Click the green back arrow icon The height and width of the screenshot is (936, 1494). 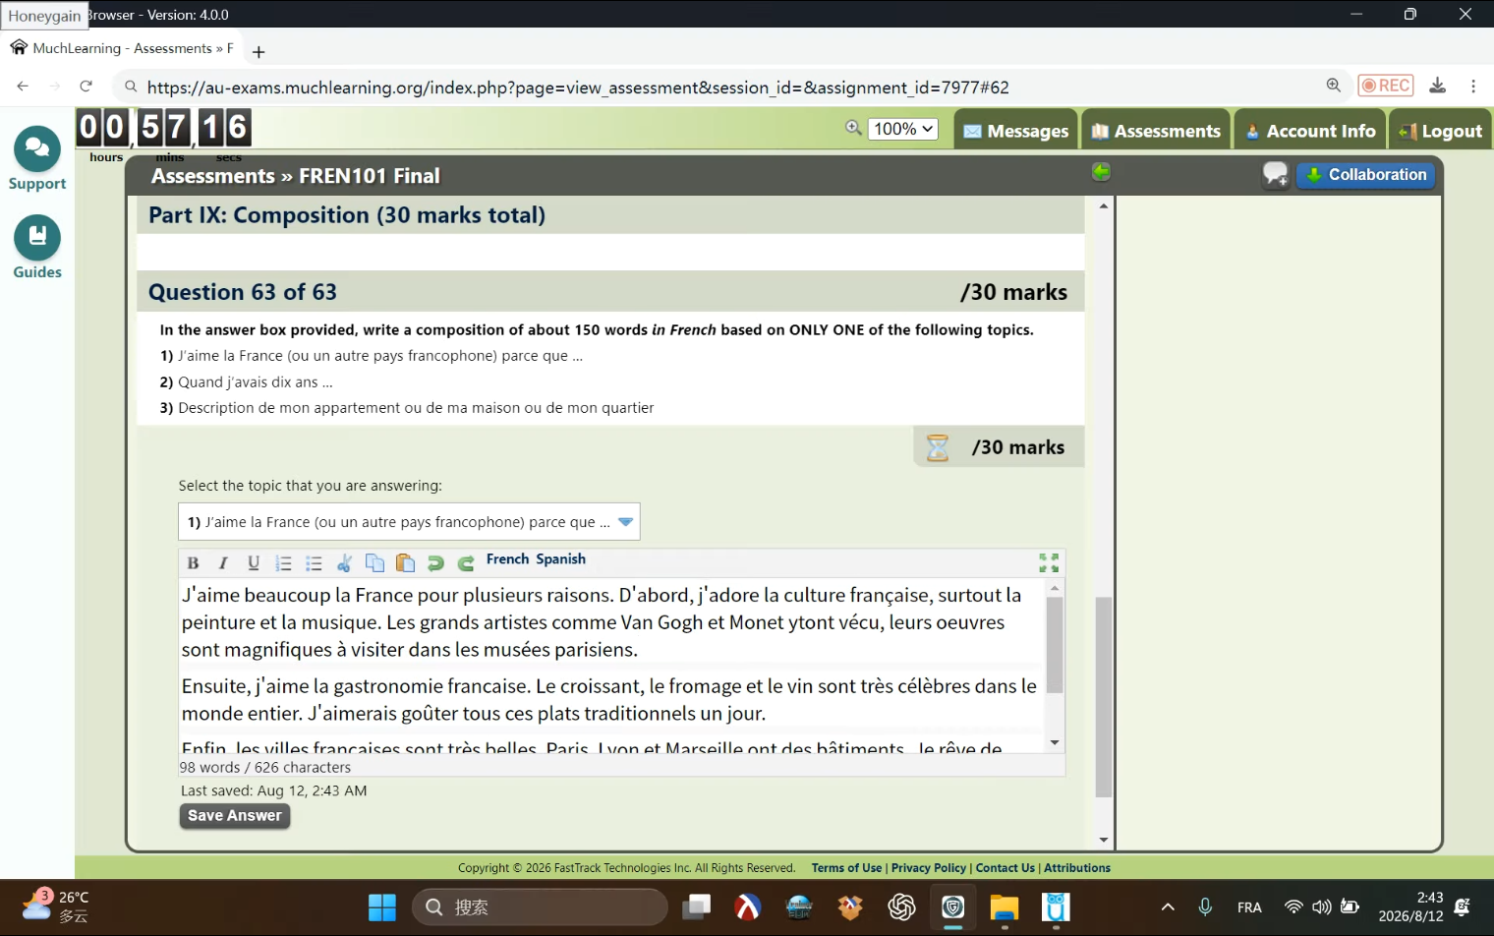point(1101,172)
